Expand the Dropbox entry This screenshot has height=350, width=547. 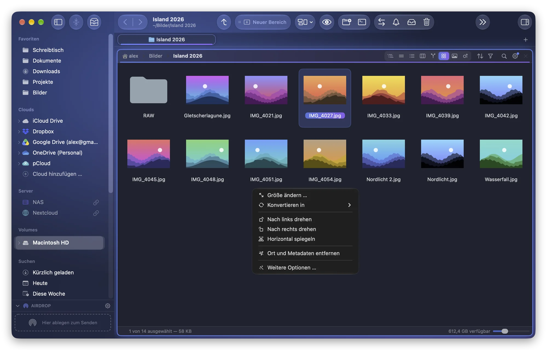pyautogui.click(x=19, y=132)
